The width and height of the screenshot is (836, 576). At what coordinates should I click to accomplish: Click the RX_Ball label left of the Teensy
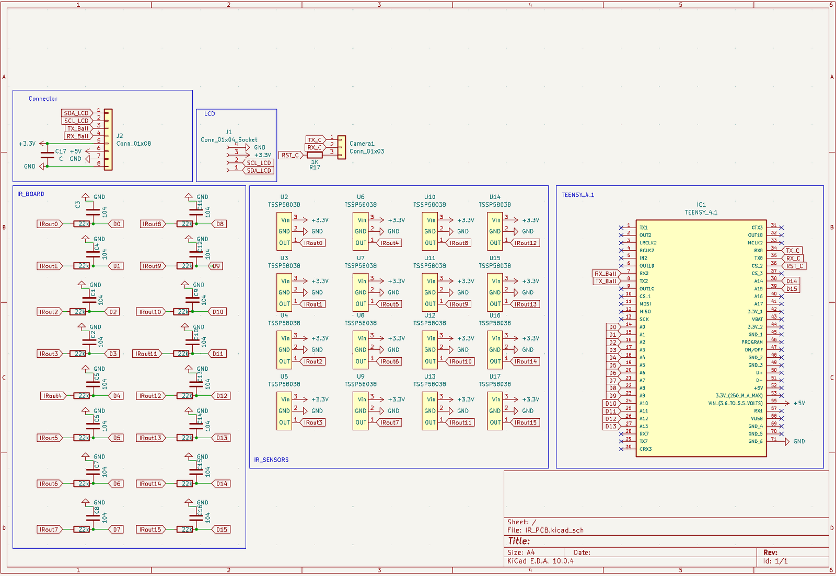[606, 274]
